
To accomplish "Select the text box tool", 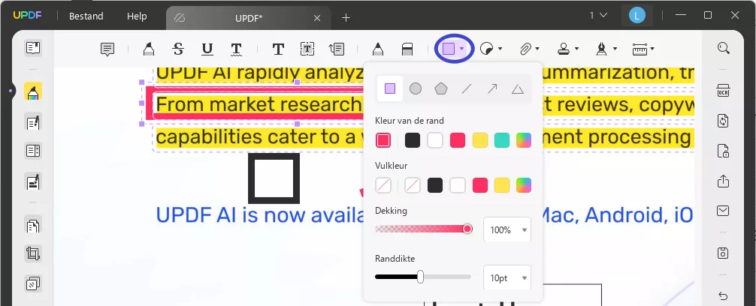I will tap(307, 49).
